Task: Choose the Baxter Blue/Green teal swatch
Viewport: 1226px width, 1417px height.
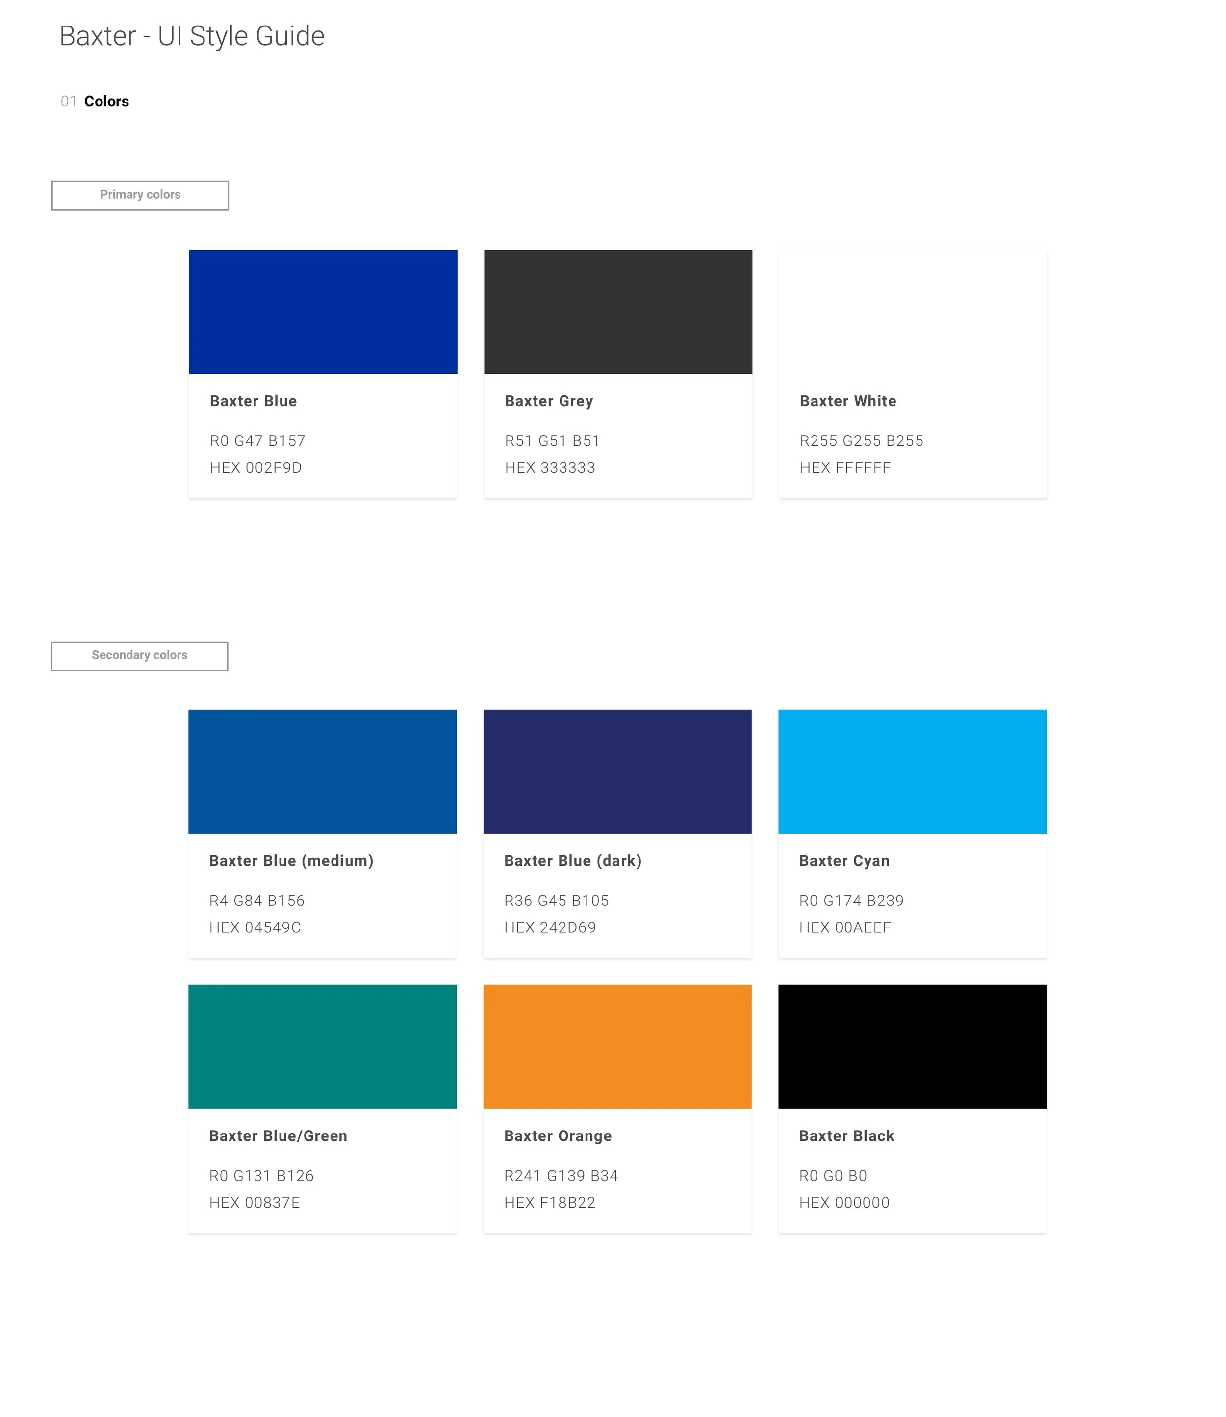Action: pos(322,1046)
